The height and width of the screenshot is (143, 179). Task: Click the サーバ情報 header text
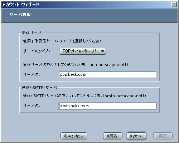point(20,15)
